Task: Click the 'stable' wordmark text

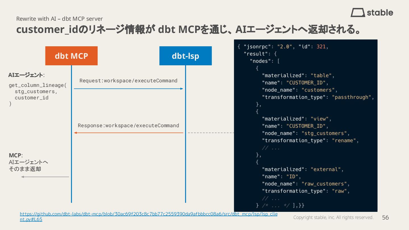Action: point(380,12)
